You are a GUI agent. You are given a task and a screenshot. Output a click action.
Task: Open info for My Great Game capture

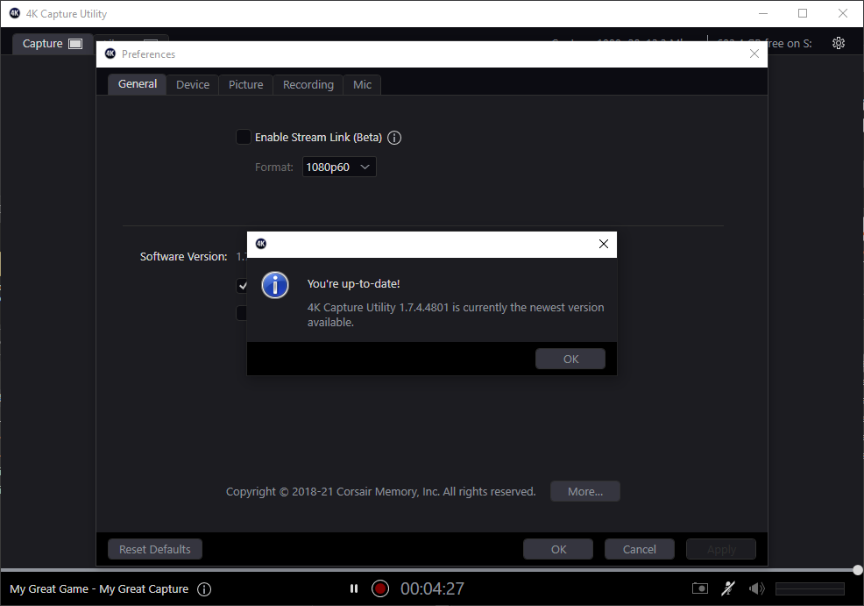tap(204, 589)
